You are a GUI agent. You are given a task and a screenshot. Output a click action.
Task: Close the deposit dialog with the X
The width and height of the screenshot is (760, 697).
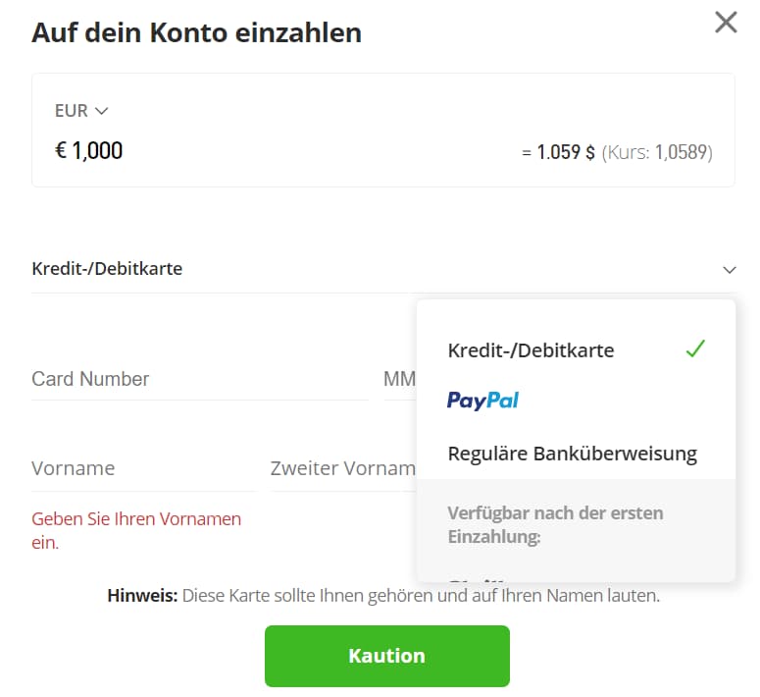click(x=726, y=23)
